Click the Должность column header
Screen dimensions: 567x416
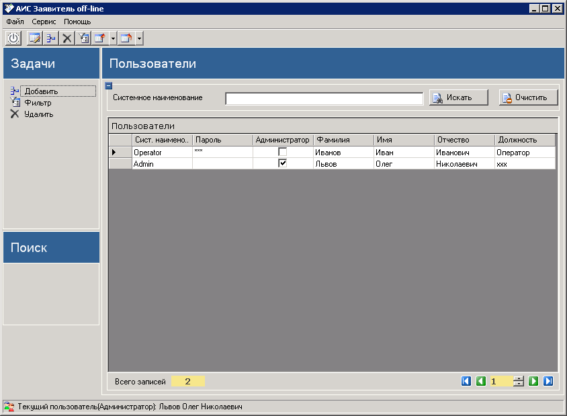pyautogui.click(x=525, y=140)
